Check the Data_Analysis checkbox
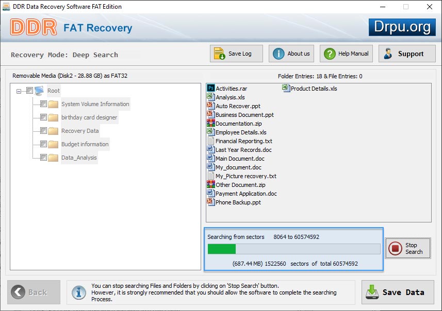Screen dimensions: 442x311 pyautogui.click(x=43, y=158)
